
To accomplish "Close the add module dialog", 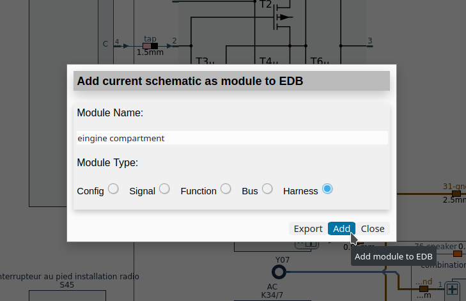I will pos(373,229).
